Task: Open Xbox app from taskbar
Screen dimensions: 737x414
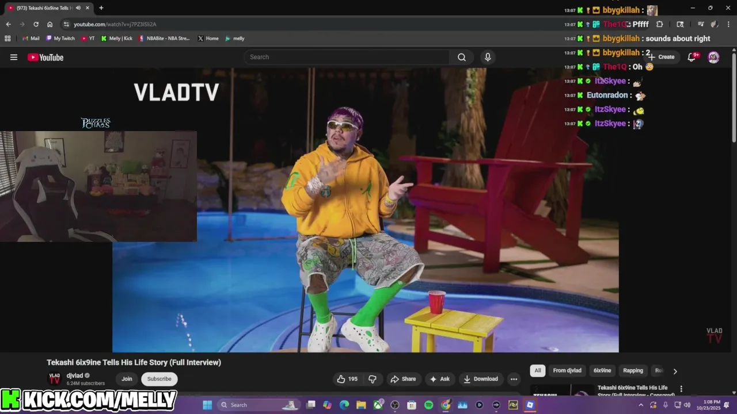Action: pos(378,405)
